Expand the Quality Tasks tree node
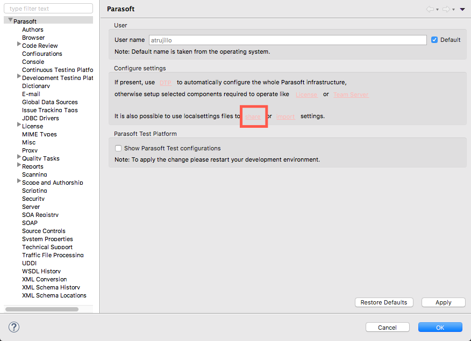This screenshot has height=341, width=471. point(19,157)
